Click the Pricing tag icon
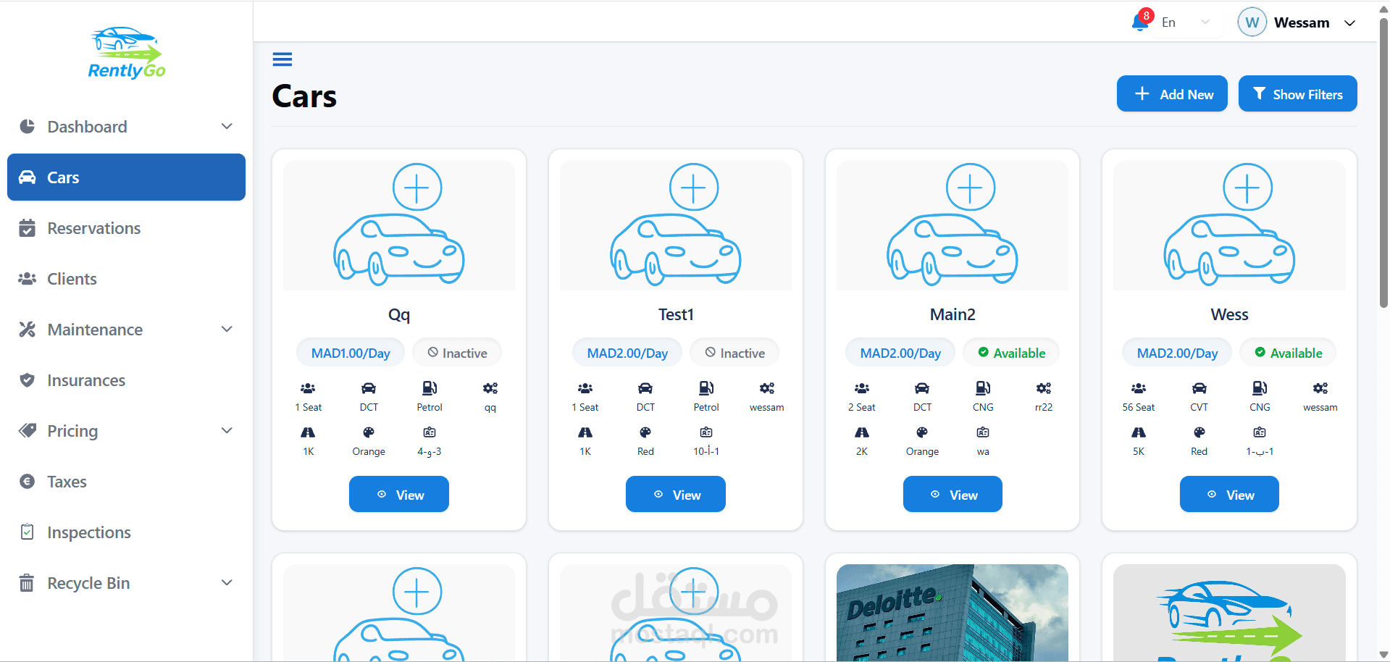The image size is (1390, 662). [28, 431]
